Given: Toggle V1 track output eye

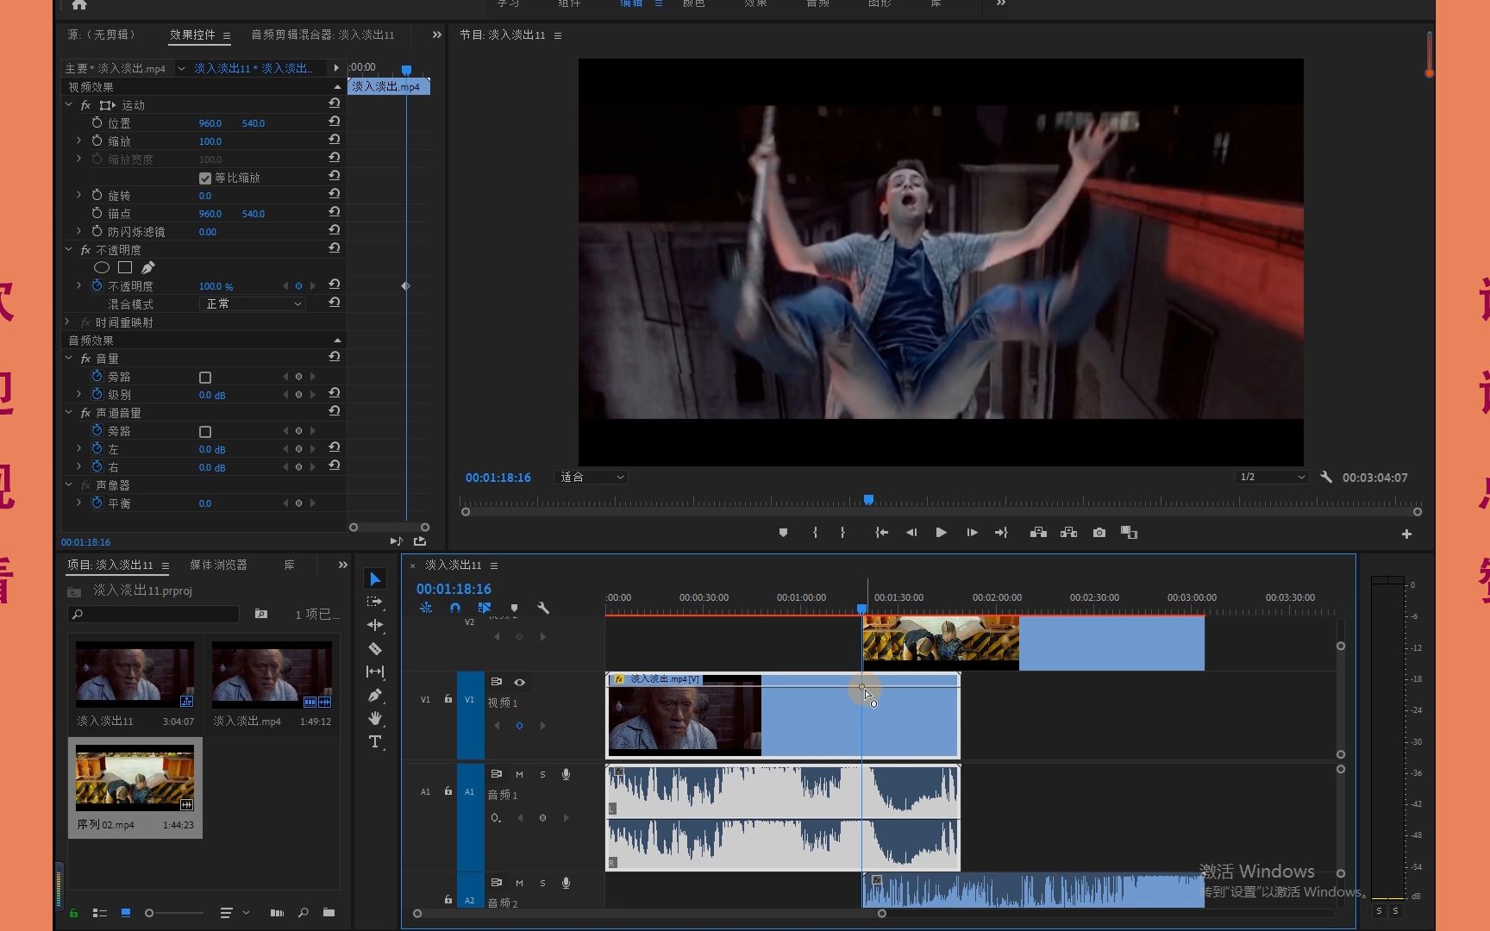Looking at the screenshot, I should (520, 682).
